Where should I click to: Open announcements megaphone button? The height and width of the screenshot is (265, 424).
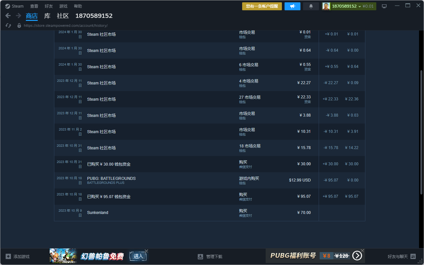292,6
